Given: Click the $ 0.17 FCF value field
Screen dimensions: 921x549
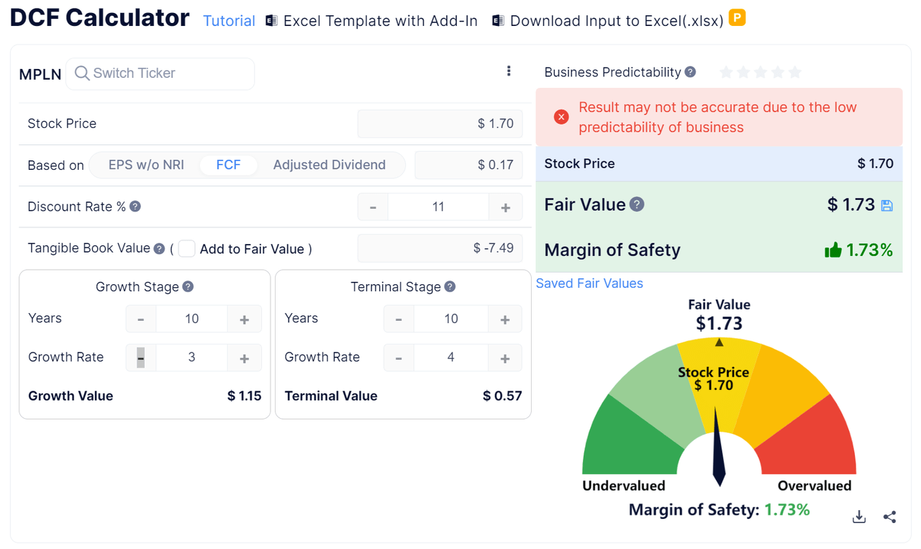Looking at the screenshot, I should pos(468,165).
